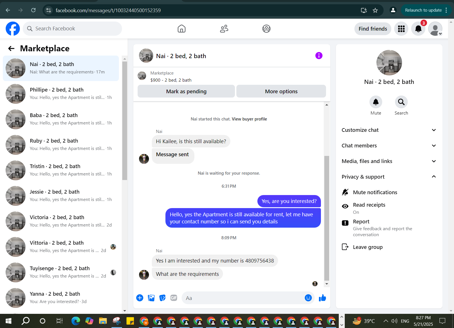The image size is (454, 328).
Task: Toggle Mute notifications option
Action: pyautogui.click(x=389, y=192)
